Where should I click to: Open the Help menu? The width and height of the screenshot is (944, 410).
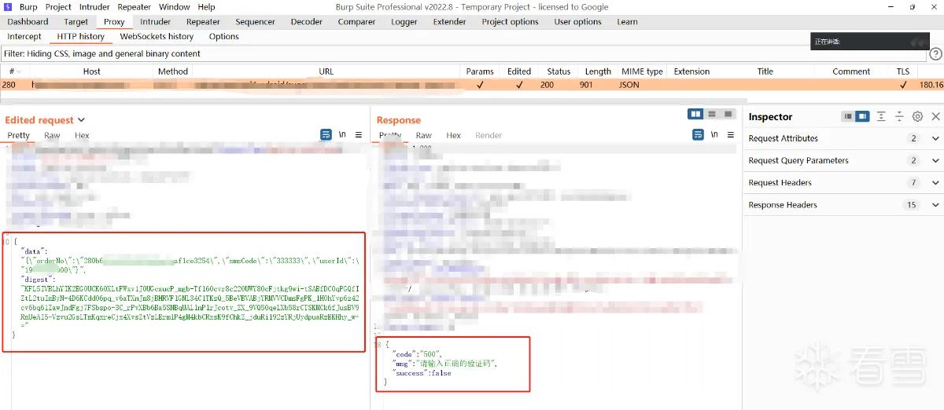206,7
